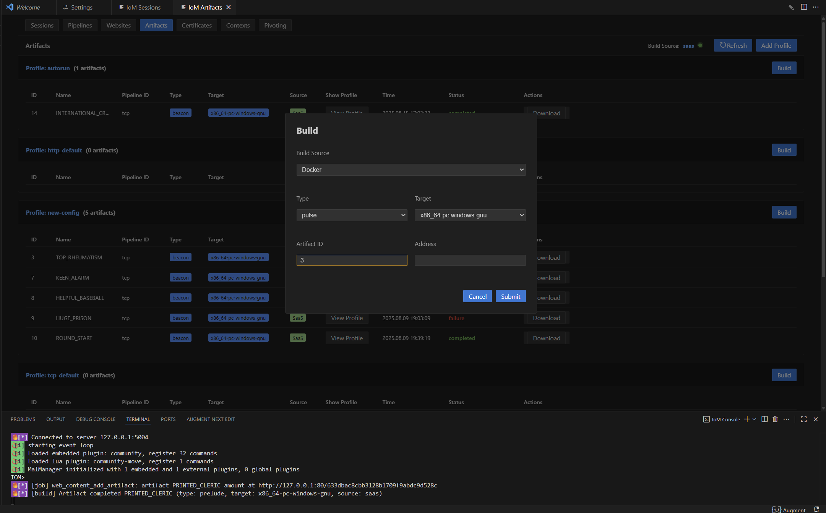
Task: Open the Certificates navigation tab
Action: point(197,25)
